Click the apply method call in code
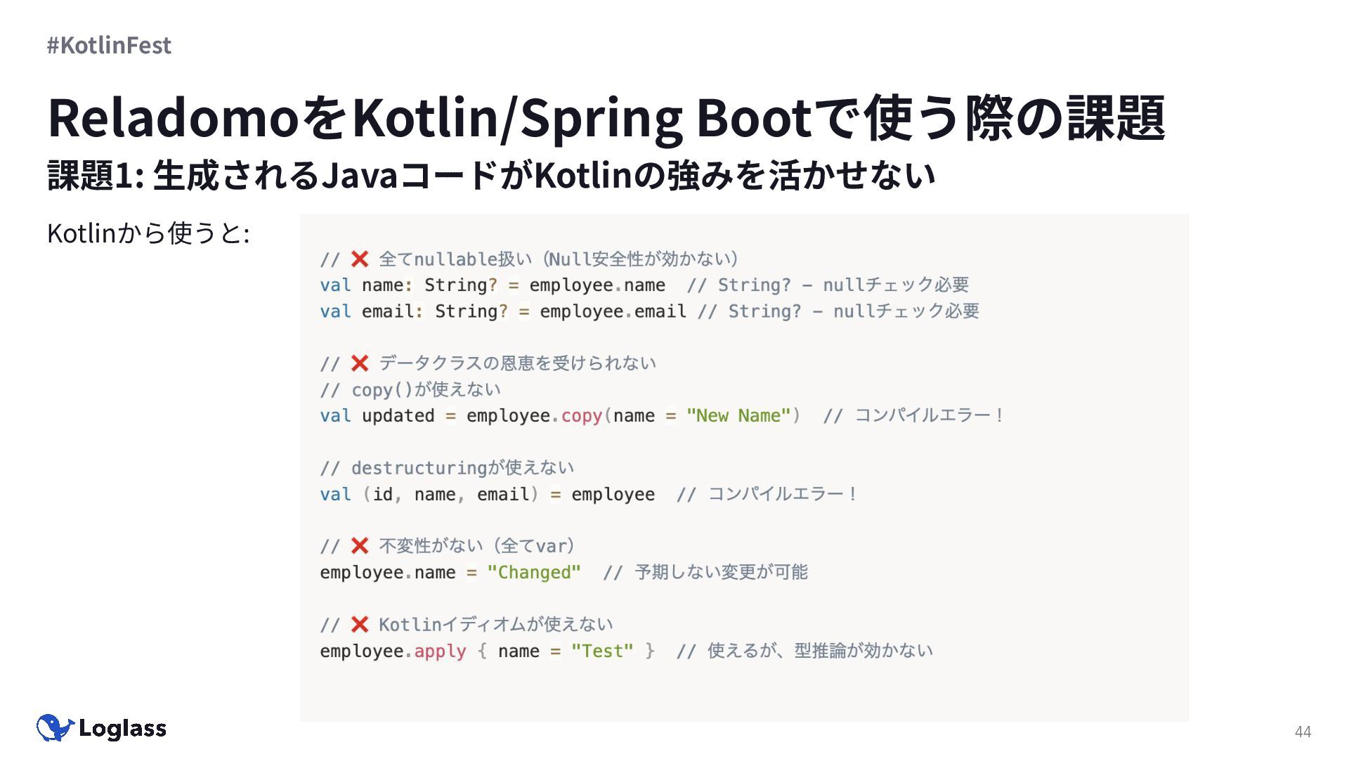Viewport: 1349px width, 759px height. (x=440, y=651)
